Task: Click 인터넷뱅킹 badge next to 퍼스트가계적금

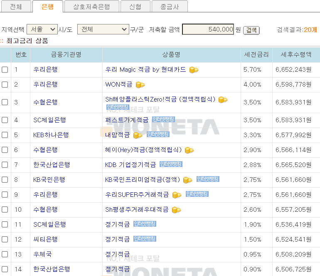Action: pos(163,119)
